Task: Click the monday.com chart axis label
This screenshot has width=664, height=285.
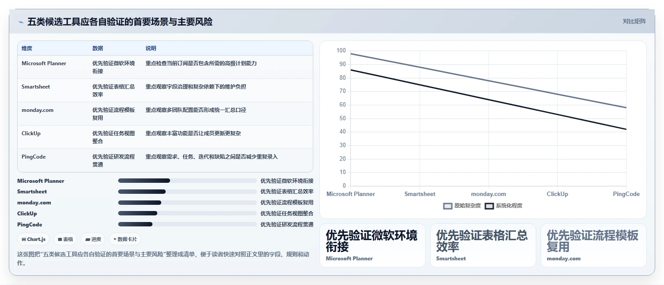Action: pos(489,194)
